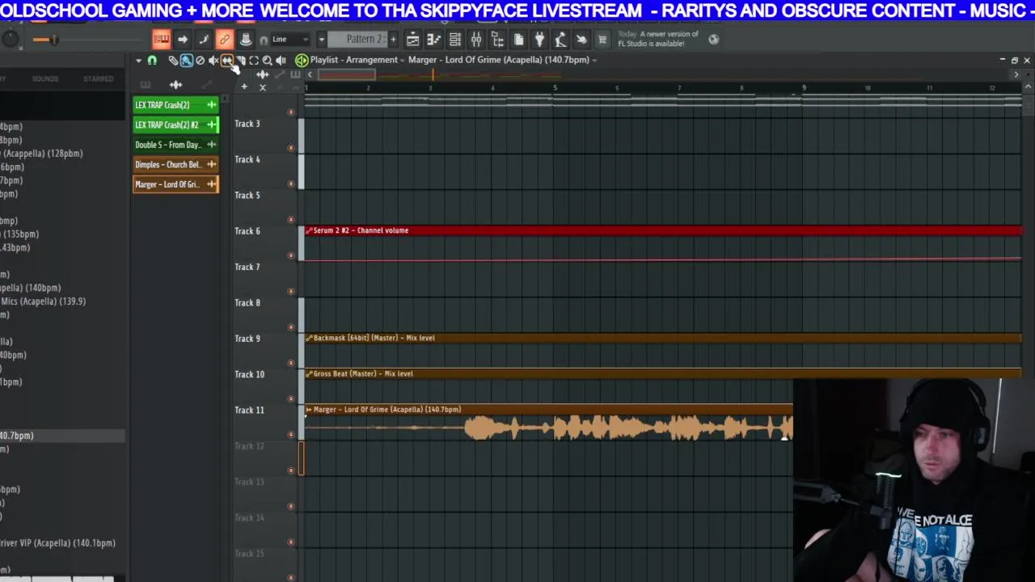
Task: Select the Slip tool
Action: 227,61
